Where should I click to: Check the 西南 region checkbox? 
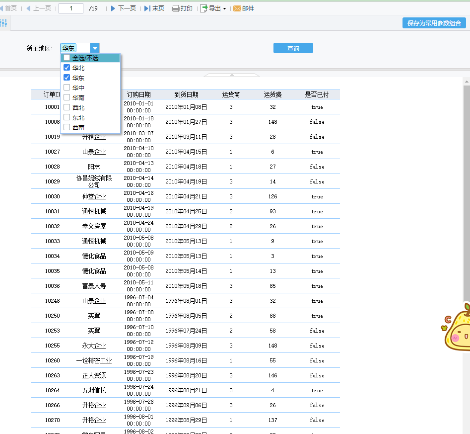[x=67, y=127]
